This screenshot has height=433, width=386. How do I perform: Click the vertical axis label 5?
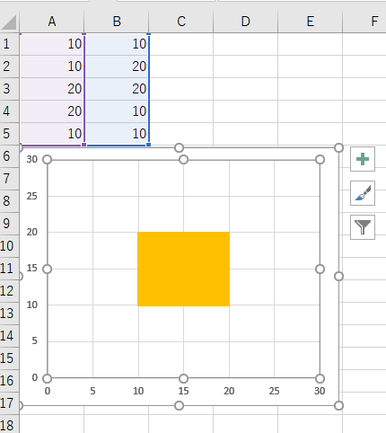point(35,340)
